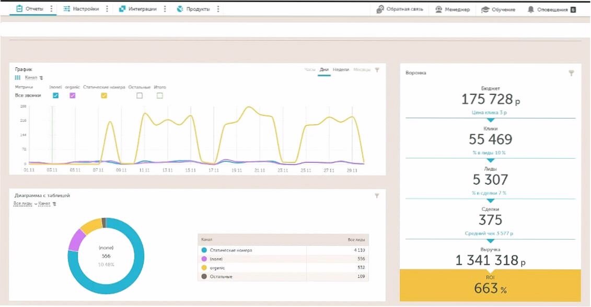Open the Отчеты tab
This screenshot has width=591, height=307.
pyautogui.click(x=30, y=9)
